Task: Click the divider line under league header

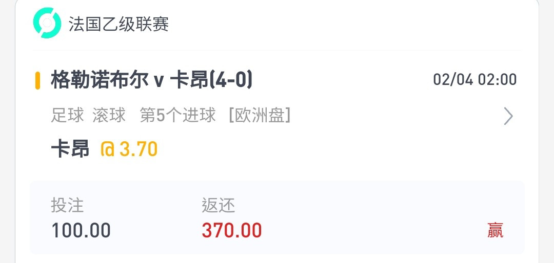Action: point(278,50)
